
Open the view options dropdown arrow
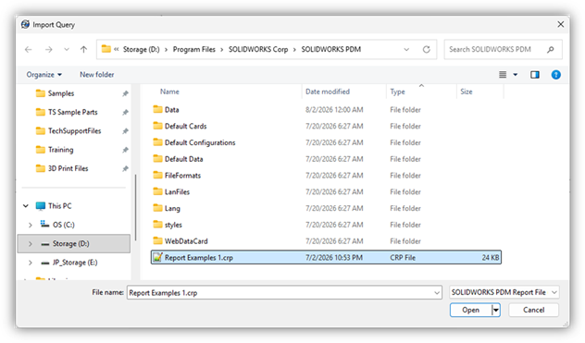point(516,75)
